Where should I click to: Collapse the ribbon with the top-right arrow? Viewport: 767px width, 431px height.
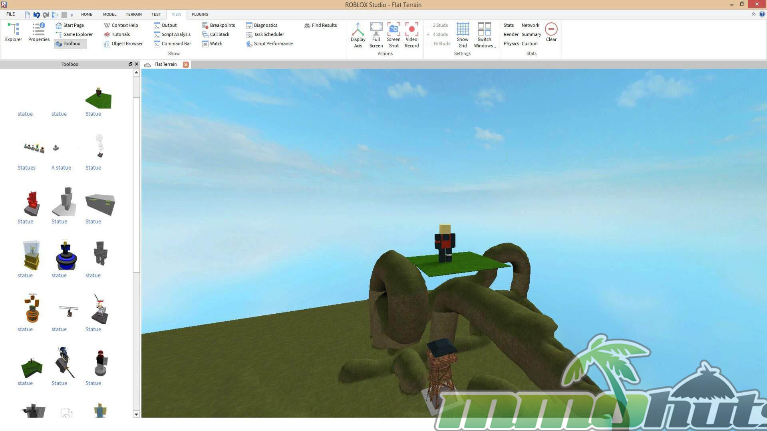(753, 14)
